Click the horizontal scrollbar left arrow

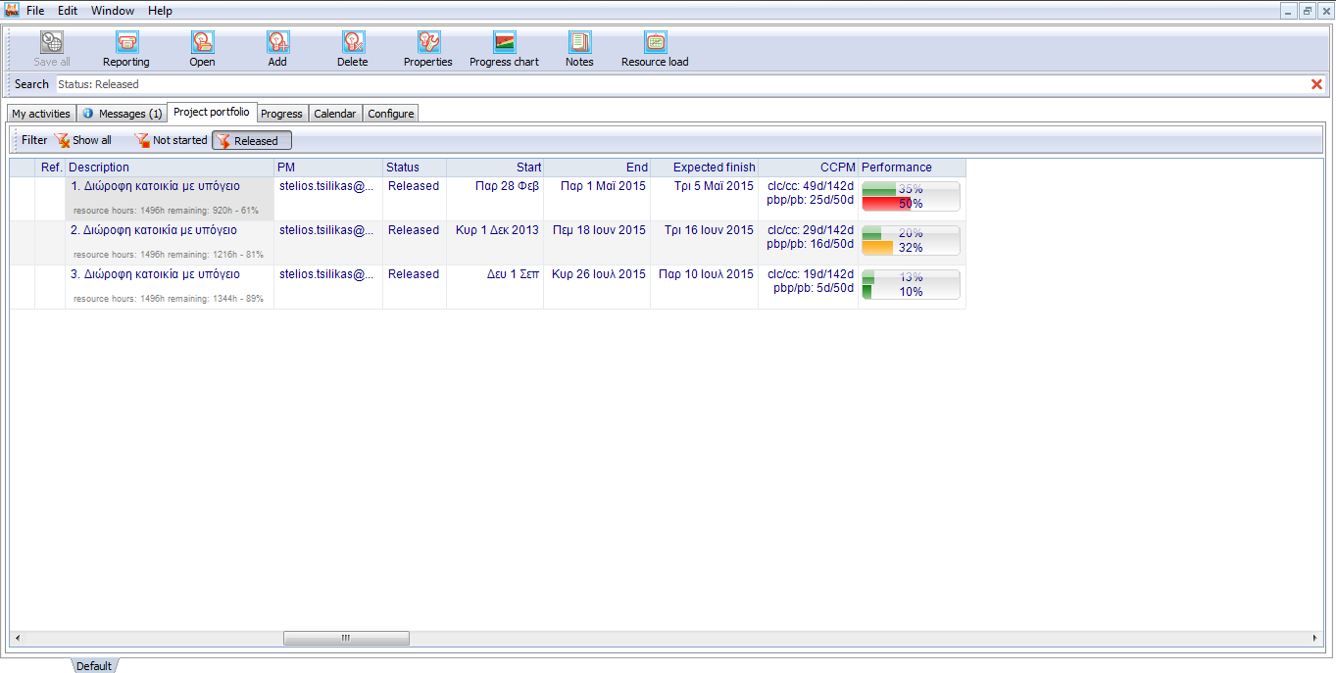click(x=17, y=639)
